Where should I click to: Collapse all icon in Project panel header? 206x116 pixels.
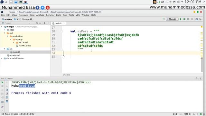(x=40, y=23)
